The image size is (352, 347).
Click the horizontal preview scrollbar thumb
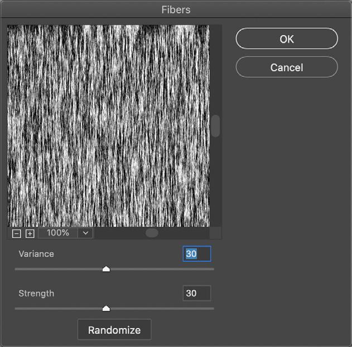(152, 233)
